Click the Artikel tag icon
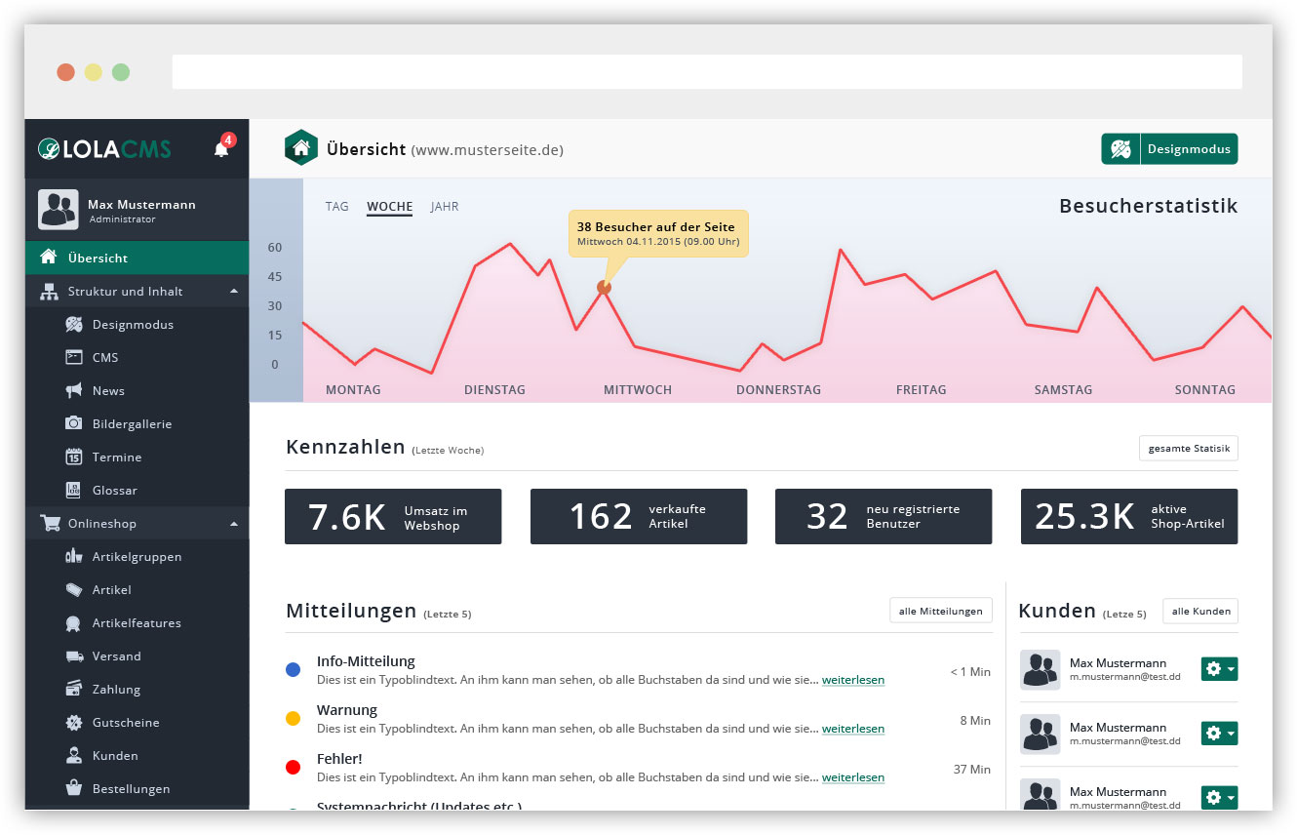The height and width of the screenshot is (835, 1297). [x=74, y=589]
